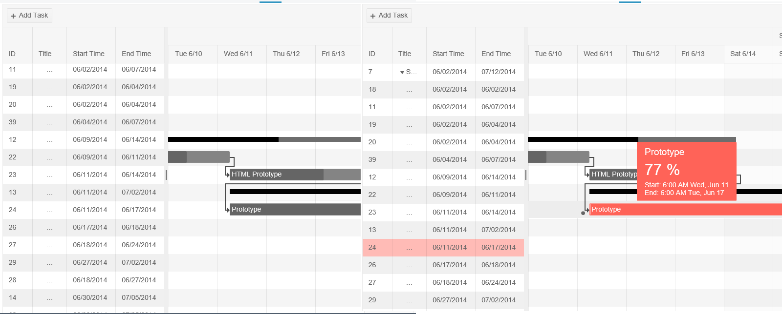The width and height of the screenshot is (782, 314).
Task: Click Add Task in the left Gantt
Action: coord(29,16)
